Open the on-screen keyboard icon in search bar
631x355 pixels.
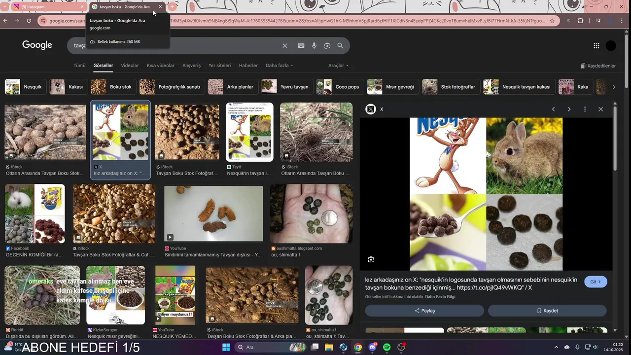(301, 46)
